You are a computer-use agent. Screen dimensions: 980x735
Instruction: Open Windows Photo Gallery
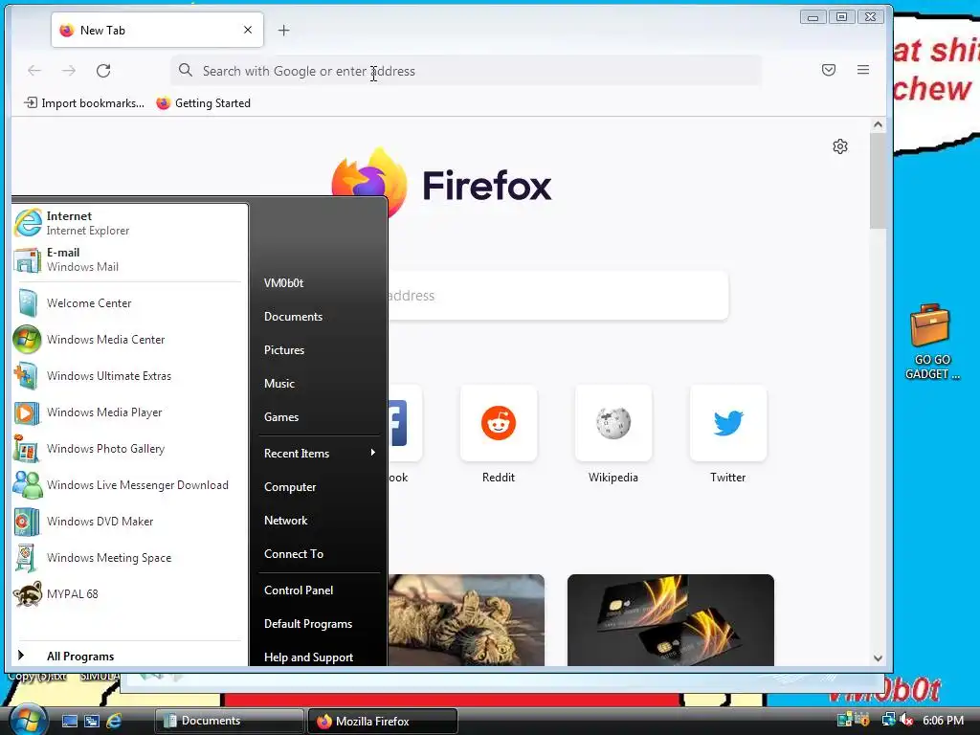point(128,449)
